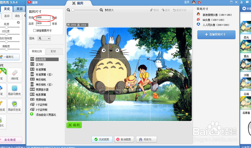Image resolution: width=251 pixels, height=148 pixels.
Task: Switch to the 常用比例 tab
Action: pos(37,51)
